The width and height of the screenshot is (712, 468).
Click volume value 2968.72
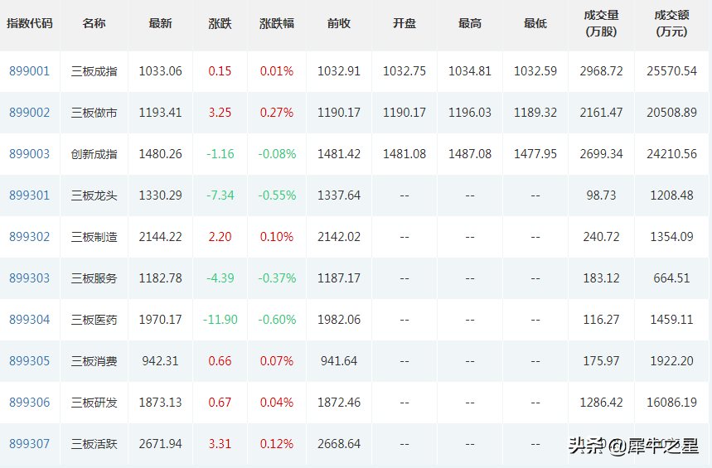601,71
